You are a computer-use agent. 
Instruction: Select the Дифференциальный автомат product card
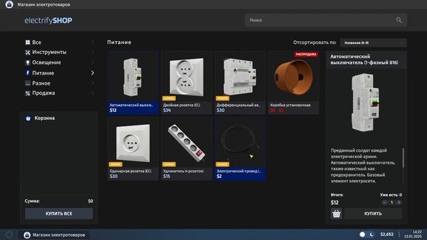pos(240,83)
